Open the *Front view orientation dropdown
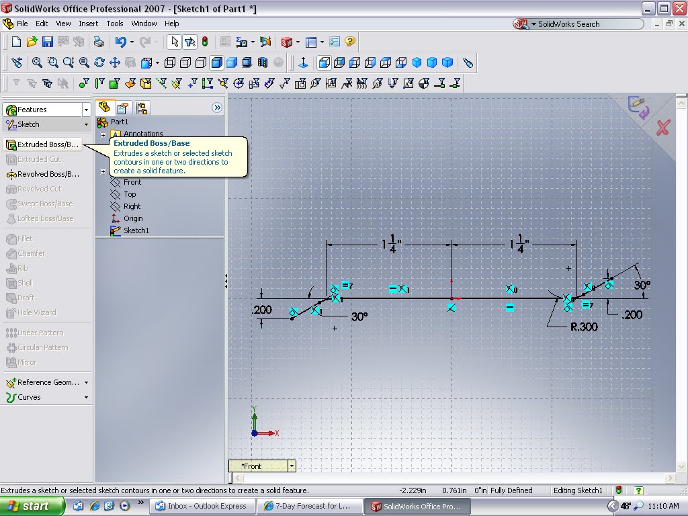688x516 pixels. pos(292,466)
